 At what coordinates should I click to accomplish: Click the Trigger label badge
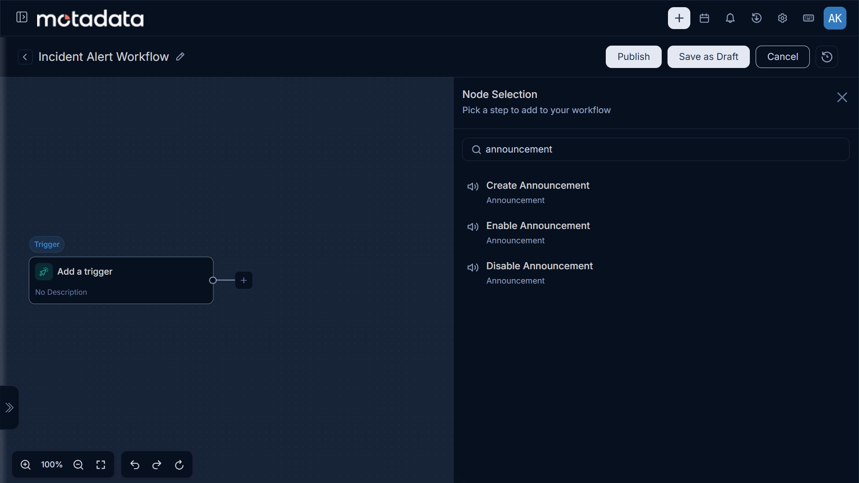tap(47, 244)
